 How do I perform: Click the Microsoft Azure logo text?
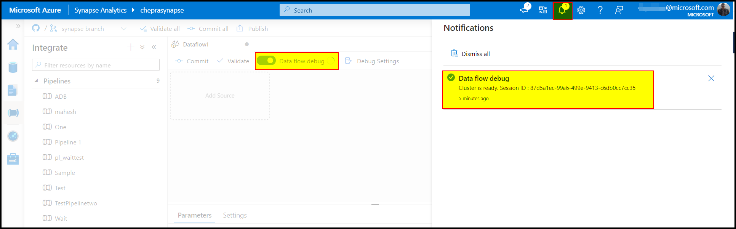35,10
